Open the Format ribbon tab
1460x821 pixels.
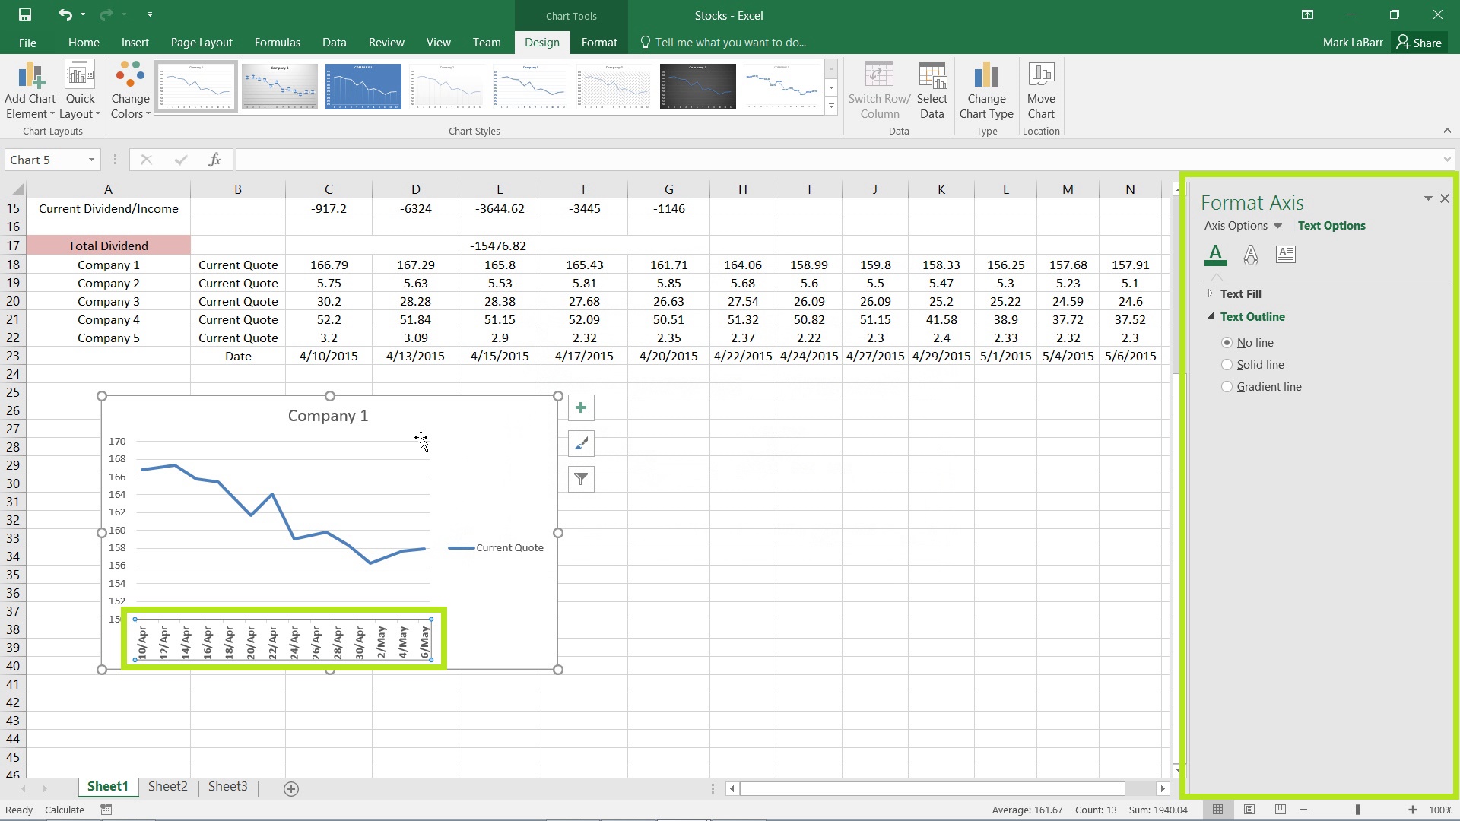(598, 42)
